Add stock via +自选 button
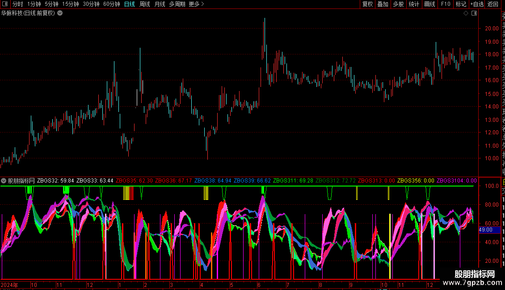Image resolution: width=505 pixels, height=290 pixels. (x=477, y=4)
